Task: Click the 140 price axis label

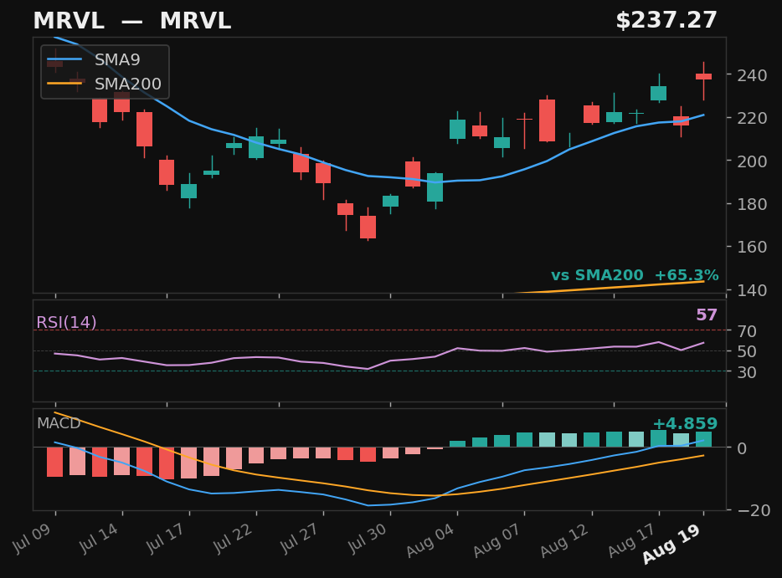Action: 752,289
